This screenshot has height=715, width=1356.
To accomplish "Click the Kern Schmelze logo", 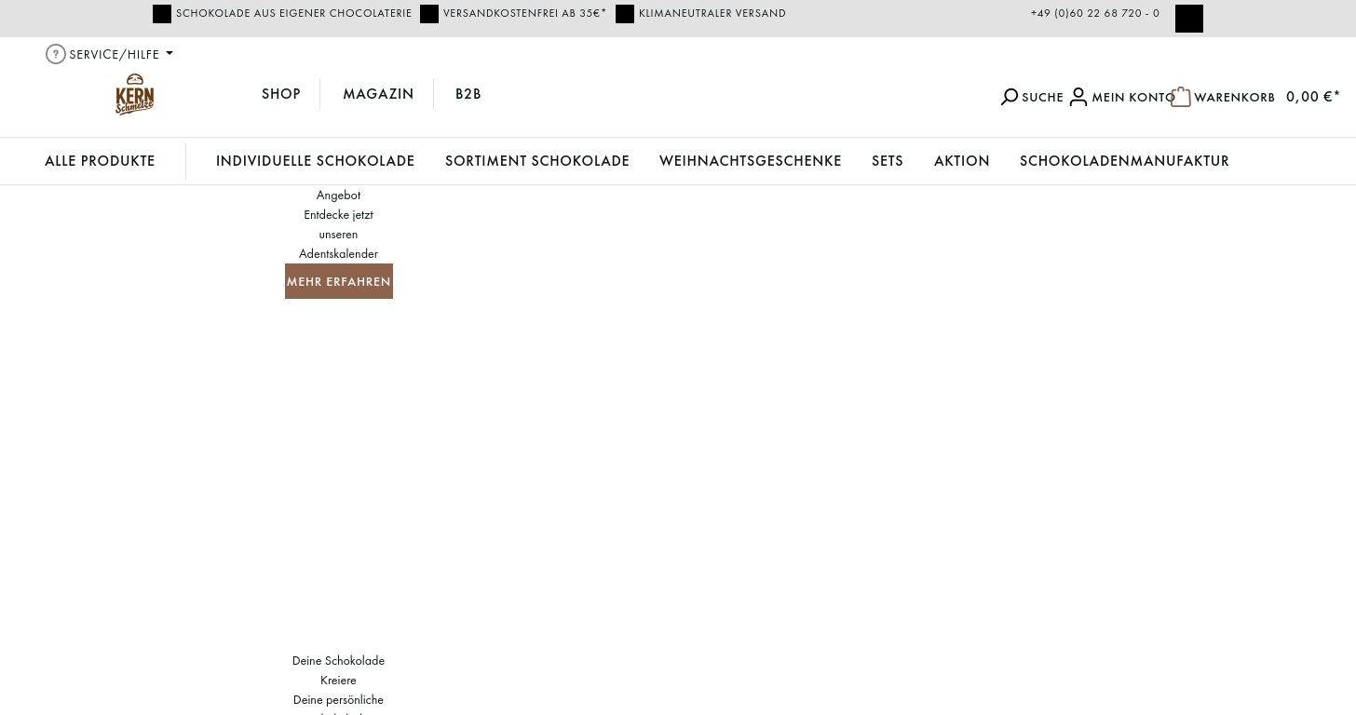I will click(x=135, y=94).
